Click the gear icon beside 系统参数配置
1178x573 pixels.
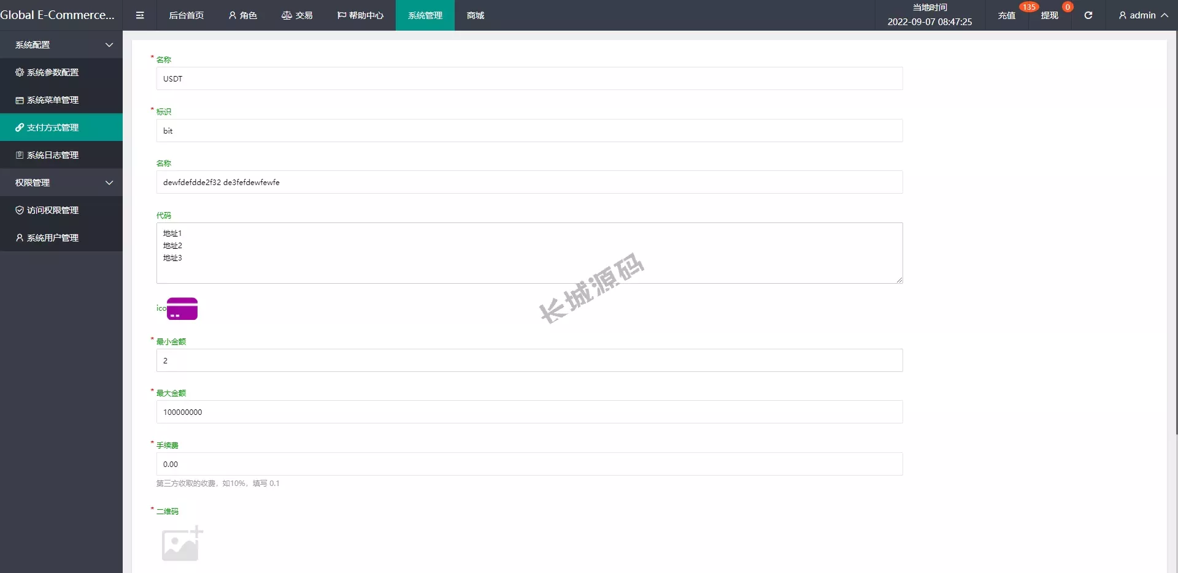(x=20, y=72)
